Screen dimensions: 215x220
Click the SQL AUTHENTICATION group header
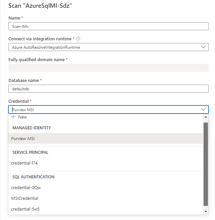click(x=33, y=177)
